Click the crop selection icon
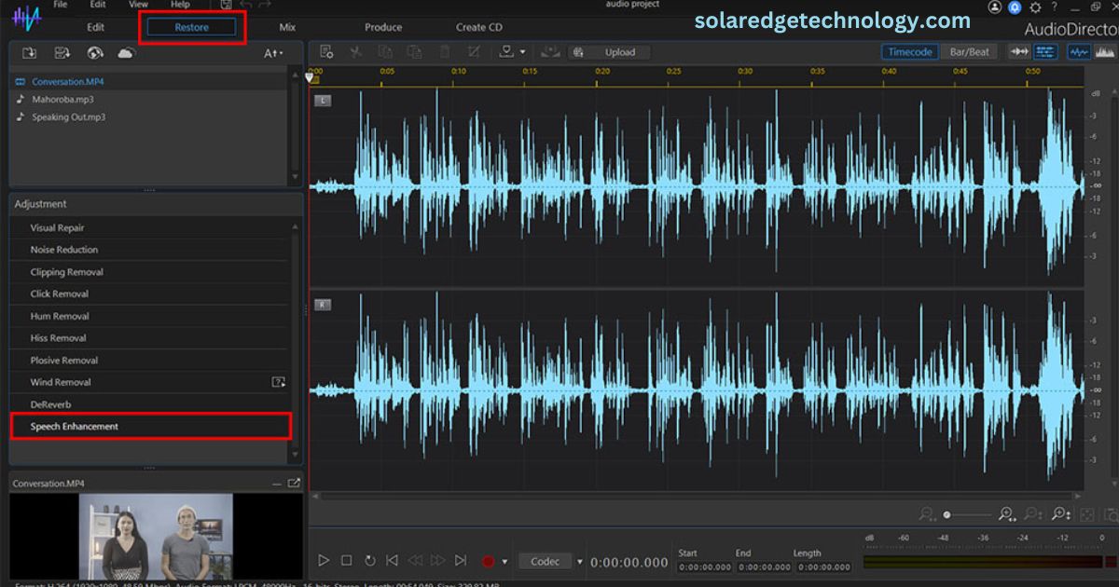1119x587 pixels. [475, 52]
